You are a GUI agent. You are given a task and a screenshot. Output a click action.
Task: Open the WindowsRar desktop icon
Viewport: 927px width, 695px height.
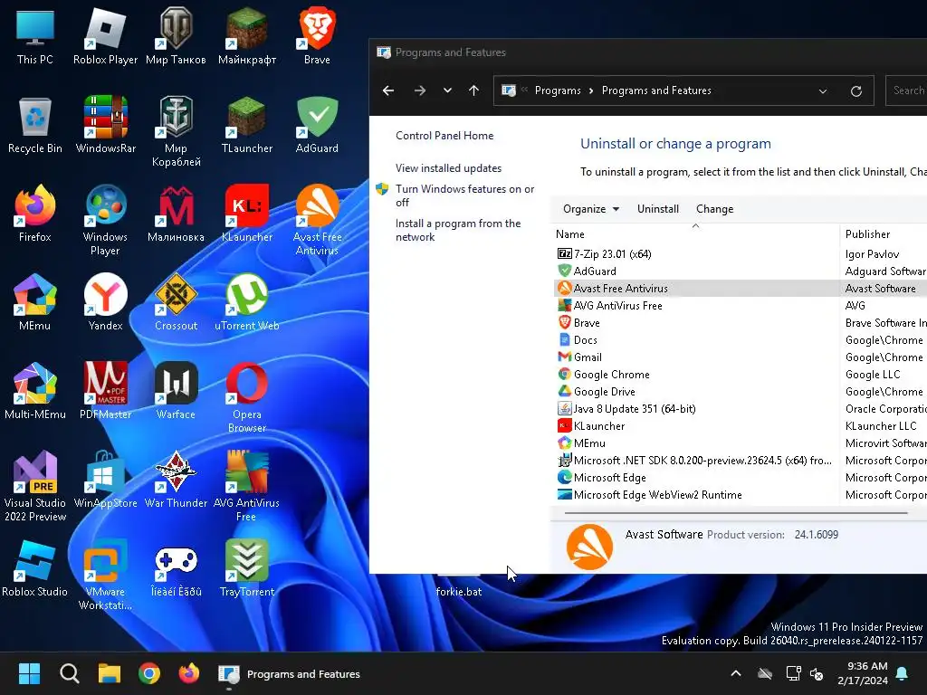pyautogui.click(x=105, y=125)
